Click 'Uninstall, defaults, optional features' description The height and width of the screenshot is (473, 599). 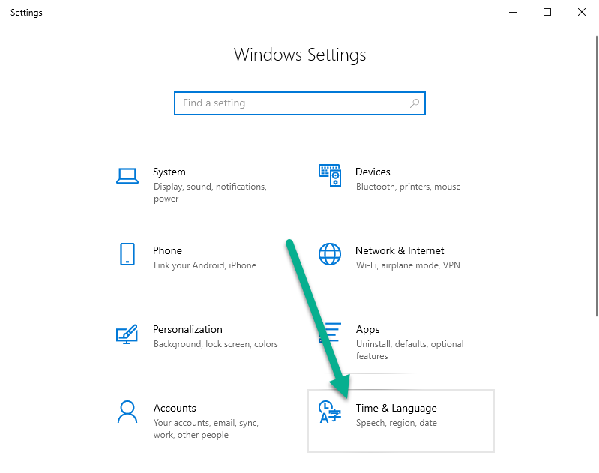[410, 350]
